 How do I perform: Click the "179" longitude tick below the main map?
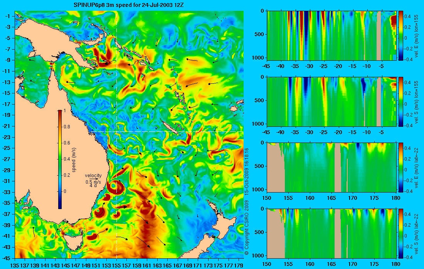(239, 265)
